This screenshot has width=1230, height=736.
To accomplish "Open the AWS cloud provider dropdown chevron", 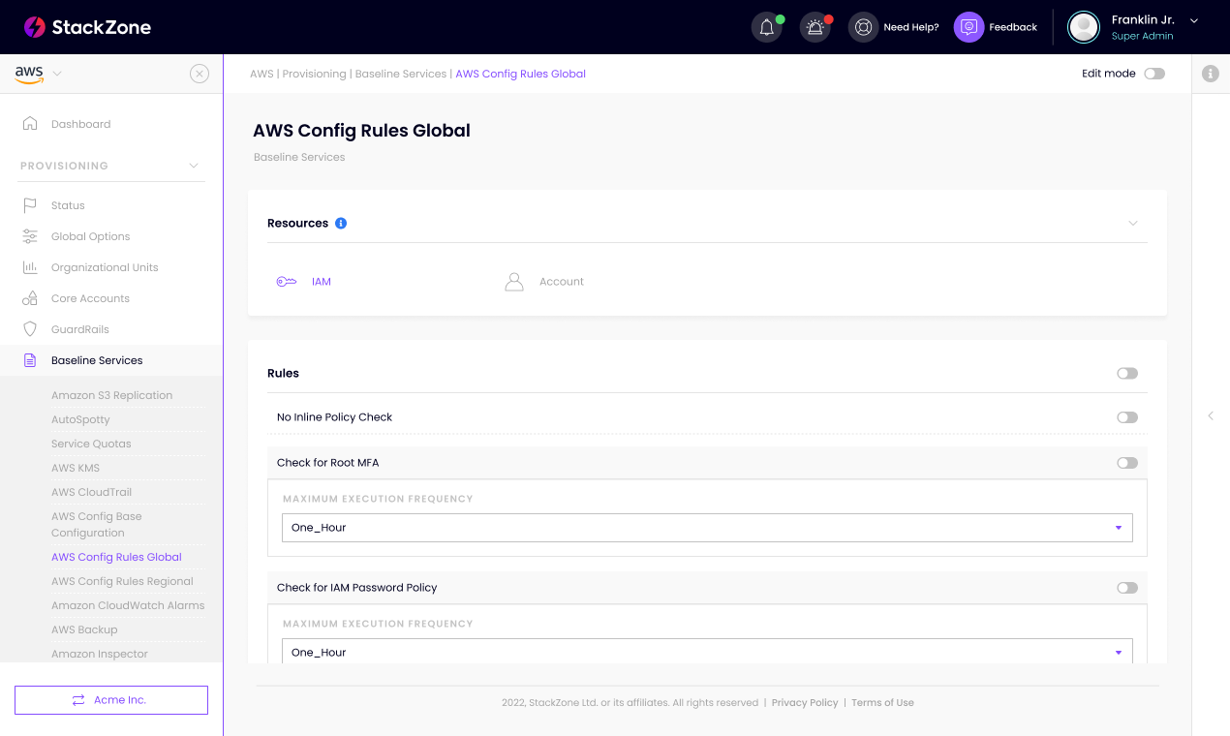I will tap(57, 75).
